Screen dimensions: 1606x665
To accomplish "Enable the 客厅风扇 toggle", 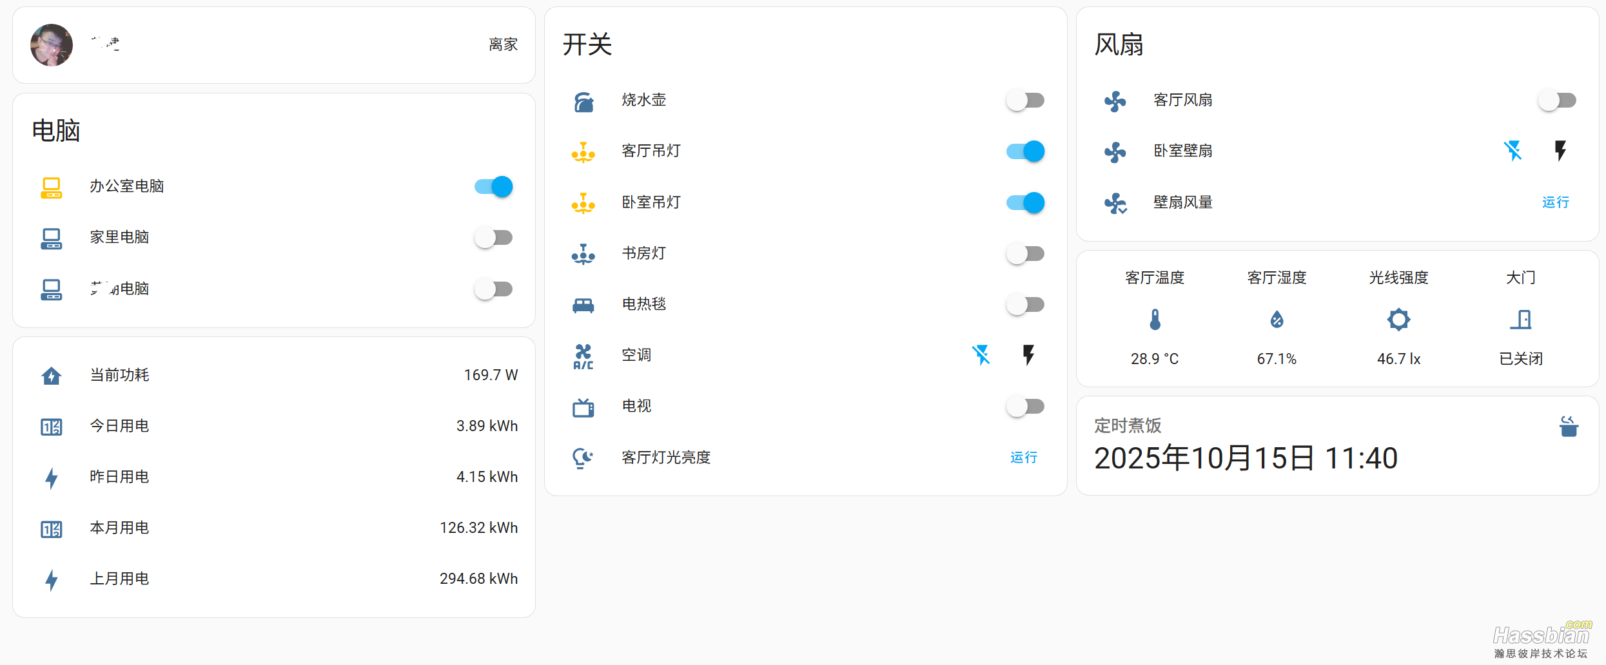I will pyautogui.click(x=1557, y=101).
